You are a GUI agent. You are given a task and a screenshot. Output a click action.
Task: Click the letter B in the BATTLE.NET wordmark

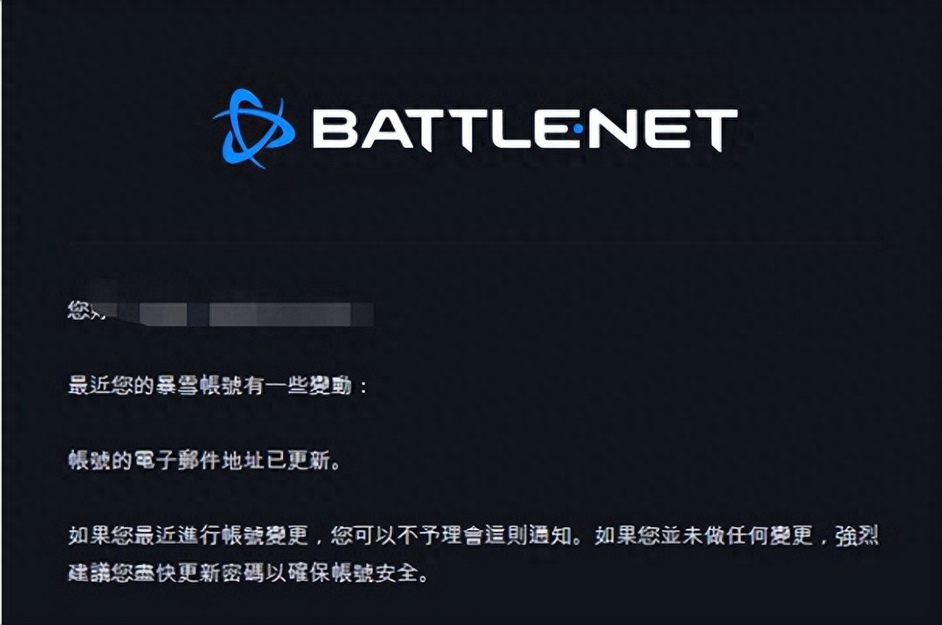point(332,130)
